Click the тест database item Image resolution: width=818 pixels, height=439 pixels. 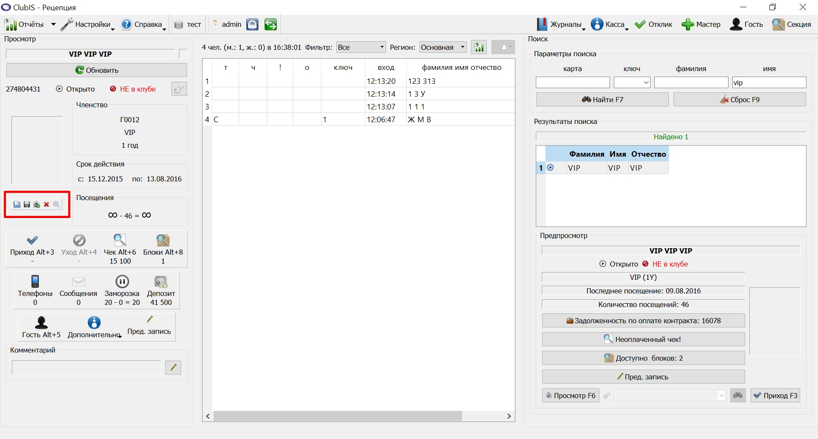click(188, 24)
